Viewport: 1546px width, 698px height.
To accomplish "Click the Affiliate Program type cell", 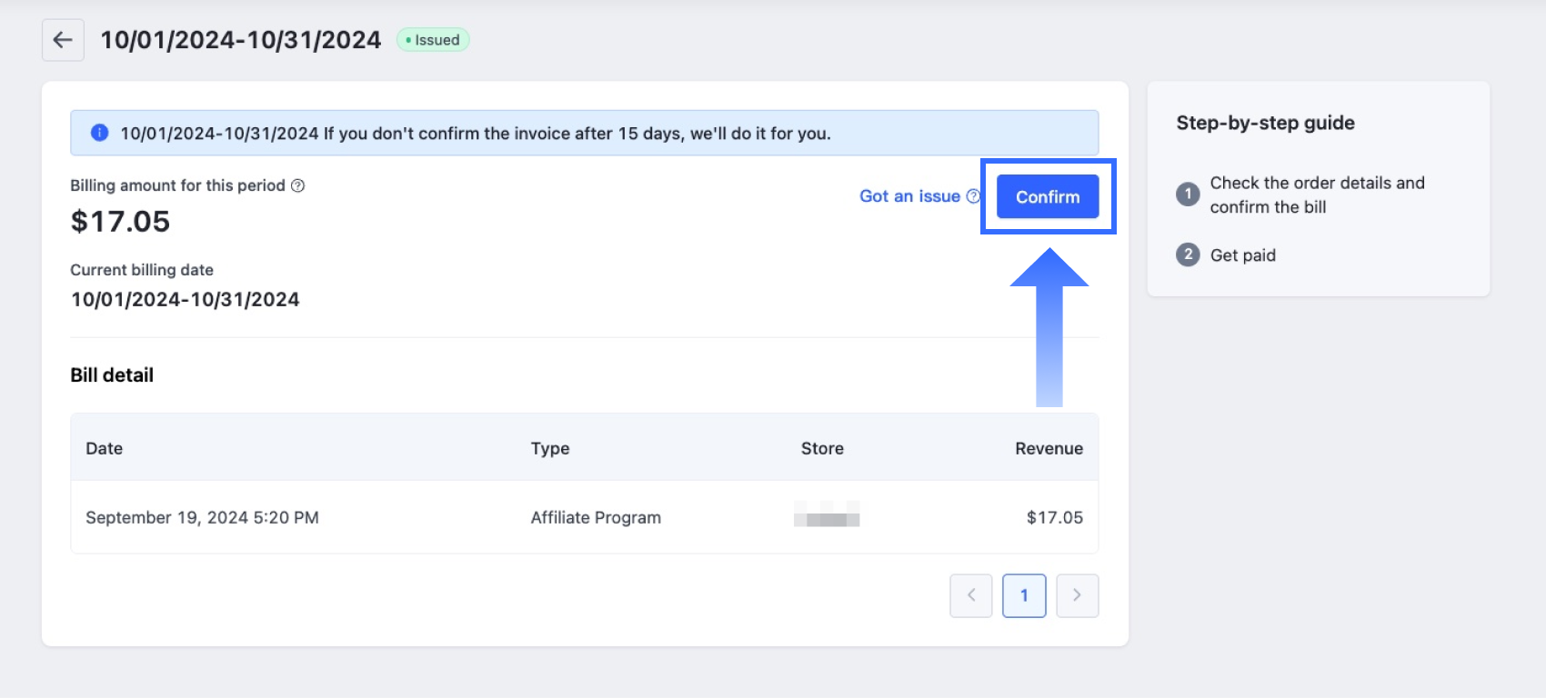I will click(x=596, y=517).
